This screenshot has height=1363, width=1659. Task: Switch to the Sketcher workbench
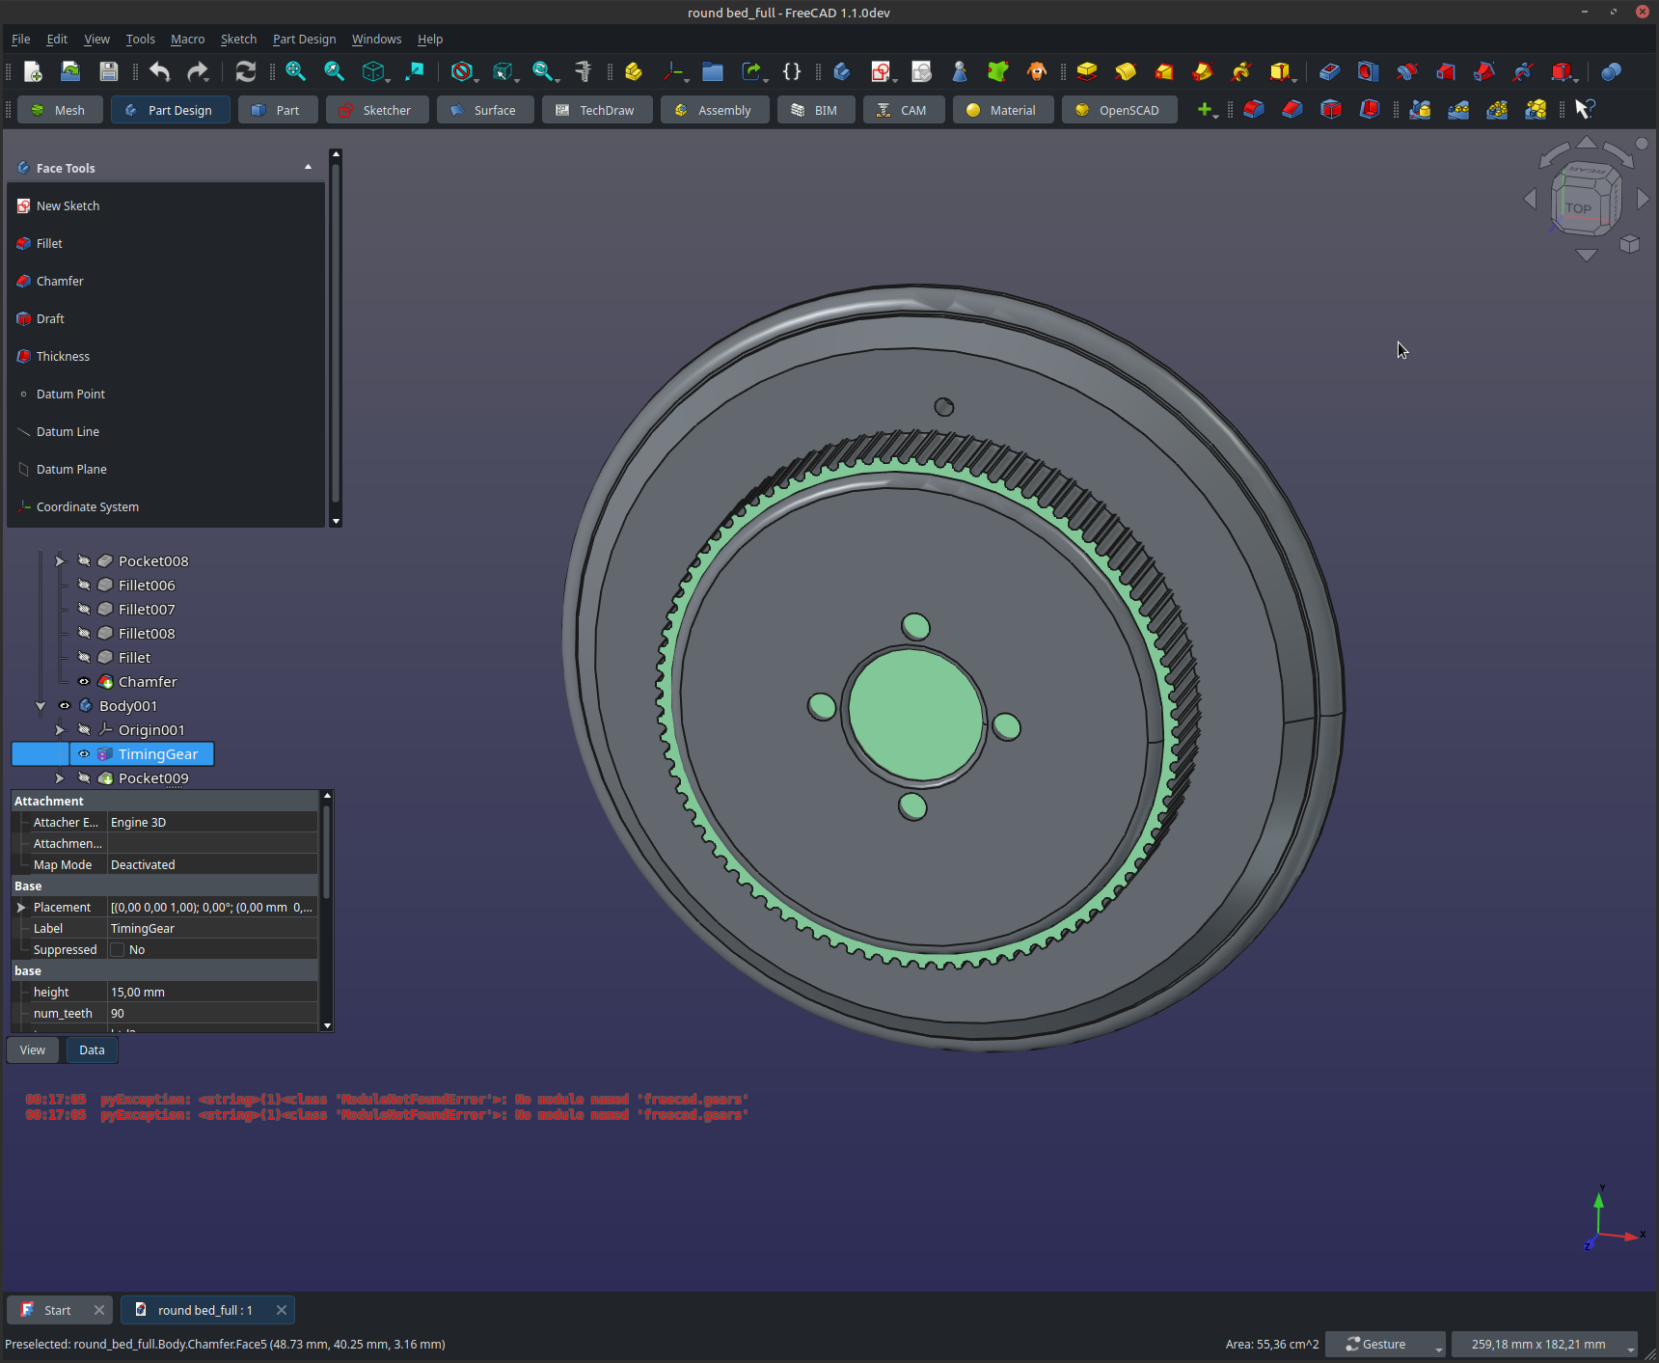point(374,110)
